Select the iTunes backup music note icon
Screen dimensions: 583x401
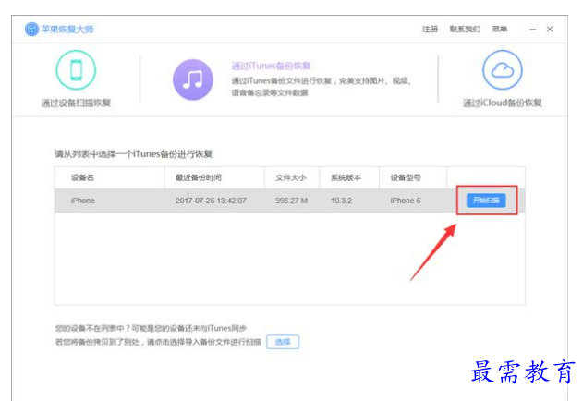coord(193,79)
